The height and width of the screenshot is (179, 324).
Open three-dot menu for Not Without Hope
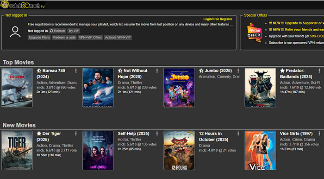click(x=157, y=71)
